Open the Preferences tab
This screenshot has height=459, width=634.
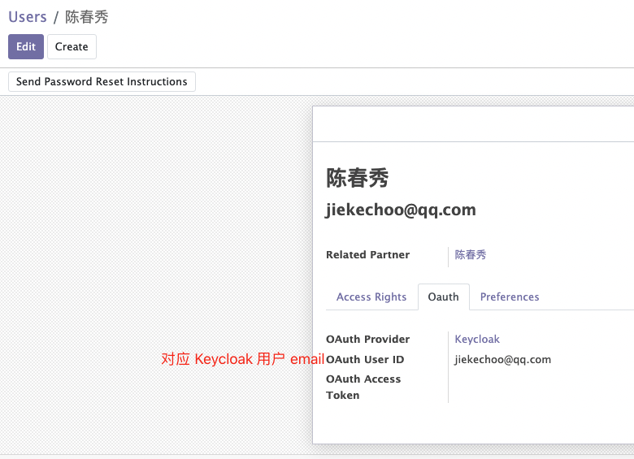[x=510, y=297]
